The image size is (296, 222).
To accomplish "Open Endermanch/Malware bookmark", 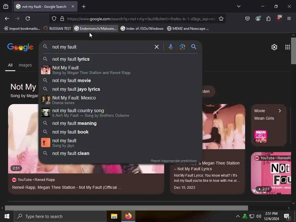I will [x=95, y=29].
